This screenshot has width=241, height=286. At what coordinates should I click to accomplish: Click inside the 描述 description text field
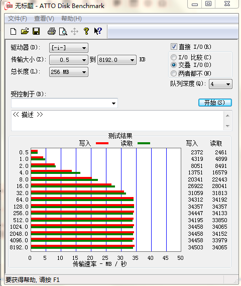click(x=117, y=121)
